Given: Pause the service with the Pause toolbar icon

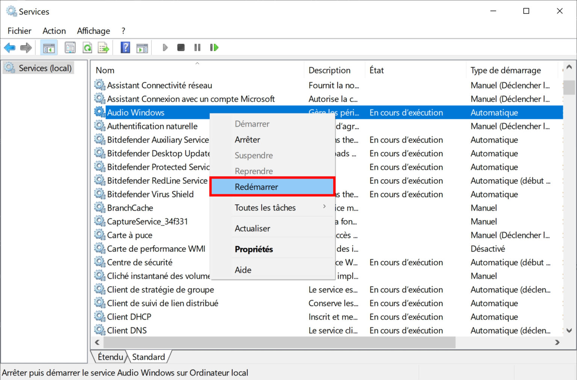Looking at the screenshot, I should tap(197, 47).
